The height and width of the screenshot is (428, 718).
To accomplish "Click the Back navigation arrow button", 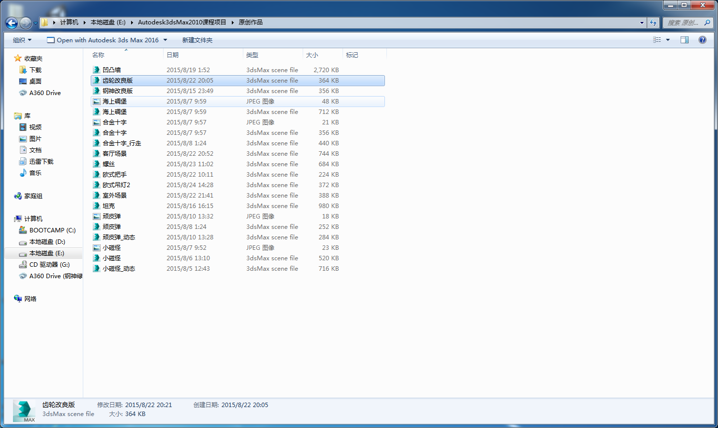I will (11, 22).
